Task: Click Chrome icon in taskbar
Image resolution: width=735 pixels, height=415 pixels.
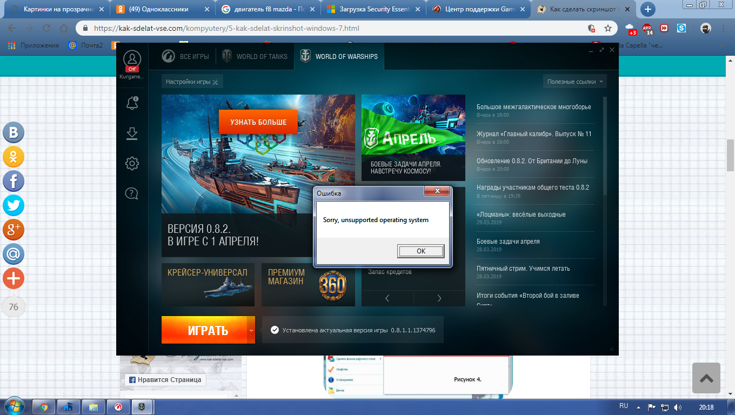Action: click(44, 407)
